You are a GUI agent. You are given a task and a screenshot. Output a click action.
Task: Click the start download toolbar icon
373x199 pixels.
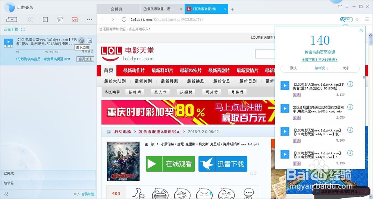pos(31,19)
